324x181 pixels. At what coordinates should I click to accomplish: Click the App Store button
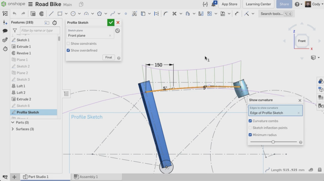click(x=229, y=4)
